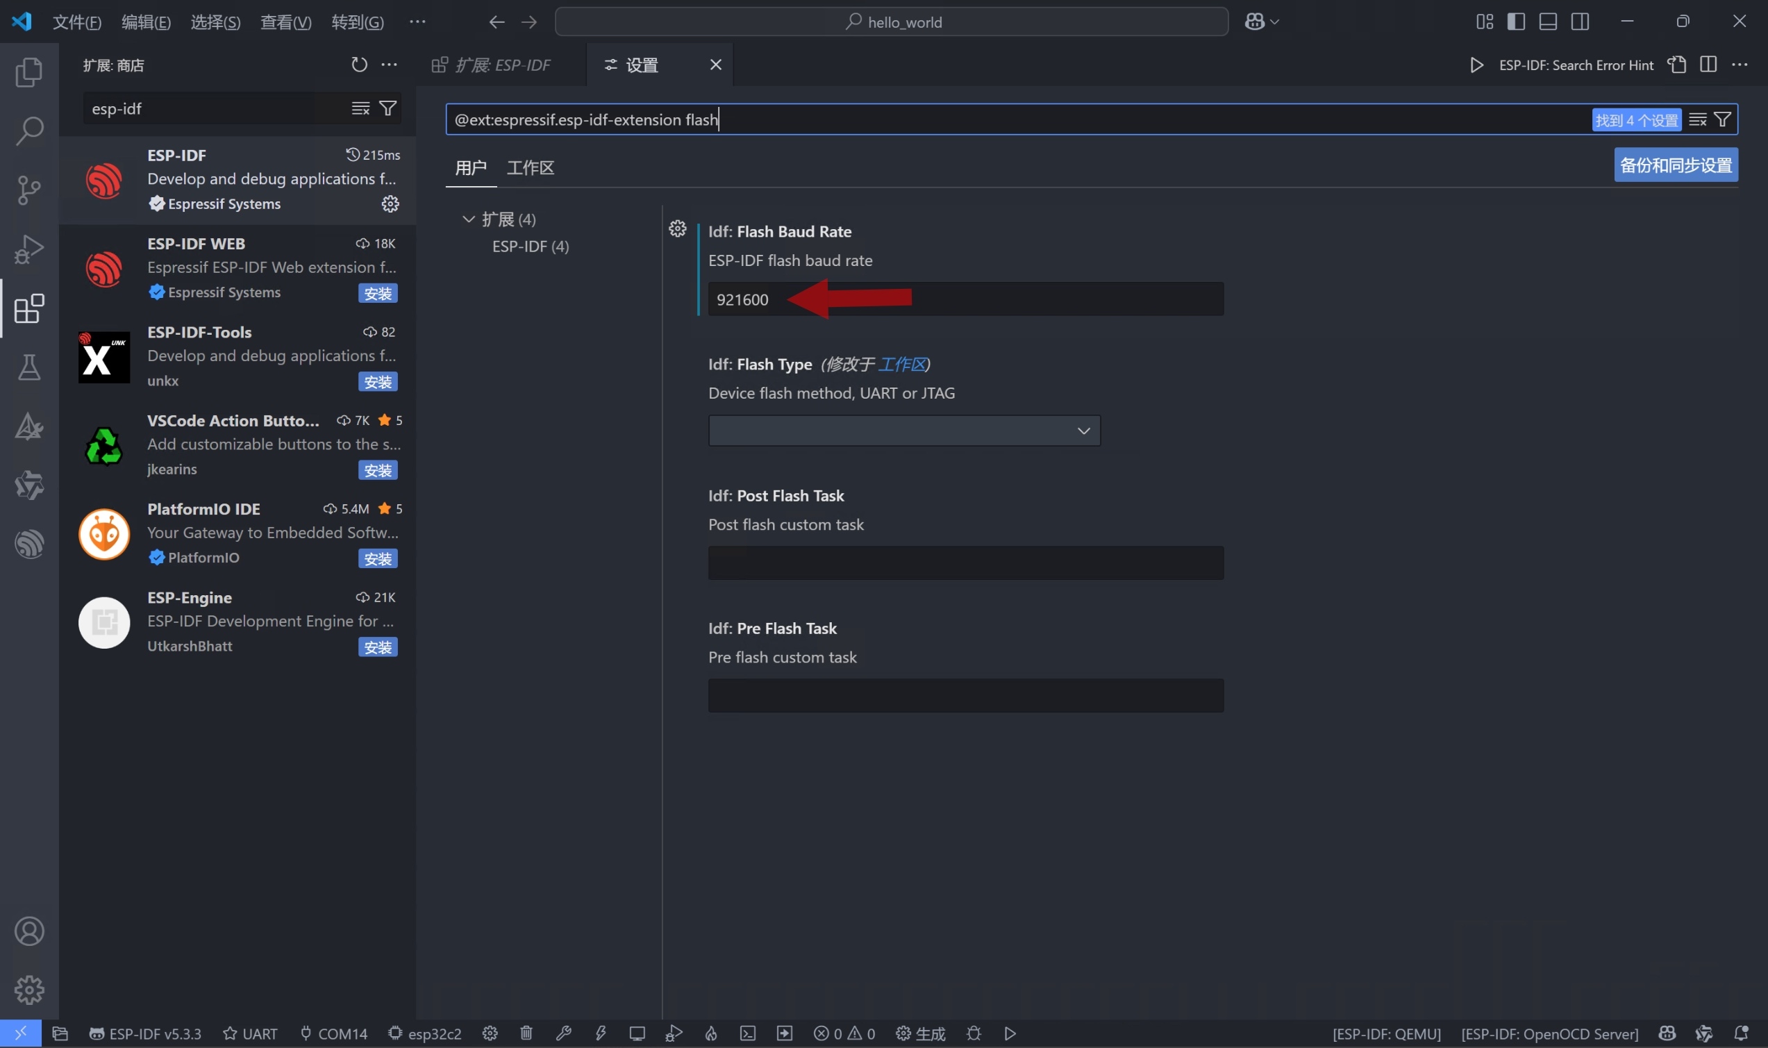Click the Flash Baud Rate input field
The width and height of the screenshot is (1768, 1048).
(965, 299)
